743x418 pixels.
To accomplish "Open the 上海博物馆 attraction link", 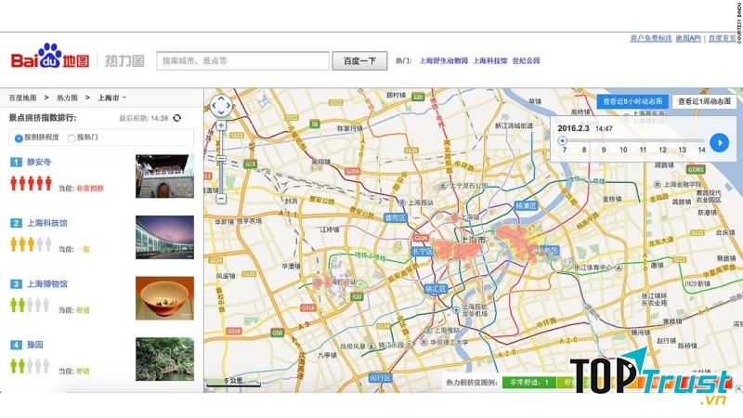I will coord(47,284).
